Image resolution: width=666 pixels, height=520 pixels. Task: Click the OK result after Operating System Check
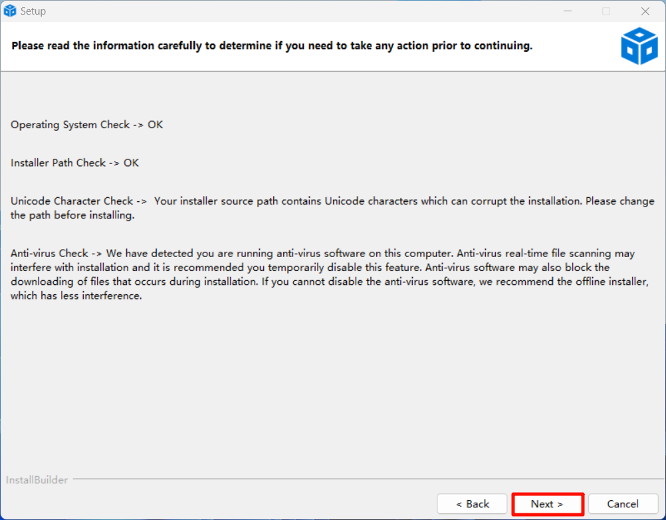tap(155, 125)
